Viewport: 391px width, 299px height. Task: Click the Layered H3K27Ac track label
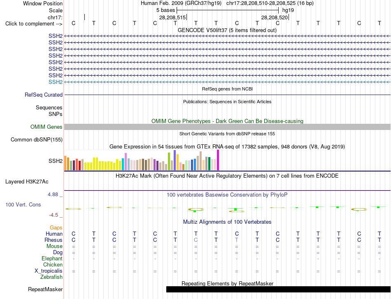coord(27,182)
